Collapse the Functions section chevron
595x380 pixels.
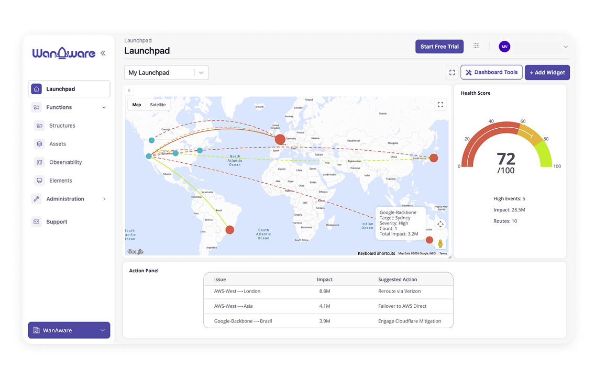click(x=104, y=107)
